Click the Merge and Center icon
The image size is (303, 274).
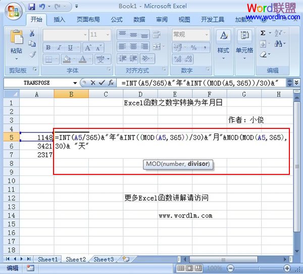click(157, 47)
